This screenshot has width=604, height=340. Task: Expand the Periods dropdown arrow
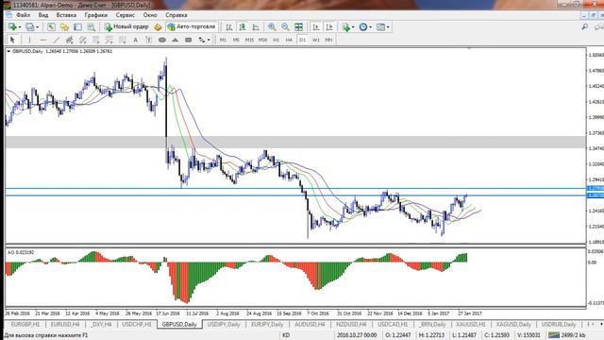tap(370, 27)
